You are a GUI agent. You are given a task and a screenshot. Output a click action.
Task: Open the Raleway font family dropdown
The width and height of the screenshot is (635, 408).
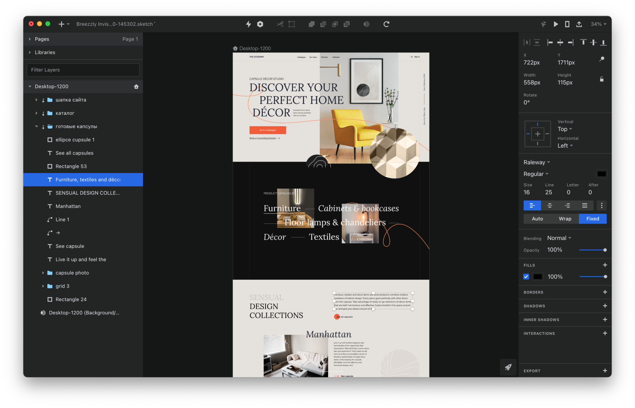pos(537,162)
